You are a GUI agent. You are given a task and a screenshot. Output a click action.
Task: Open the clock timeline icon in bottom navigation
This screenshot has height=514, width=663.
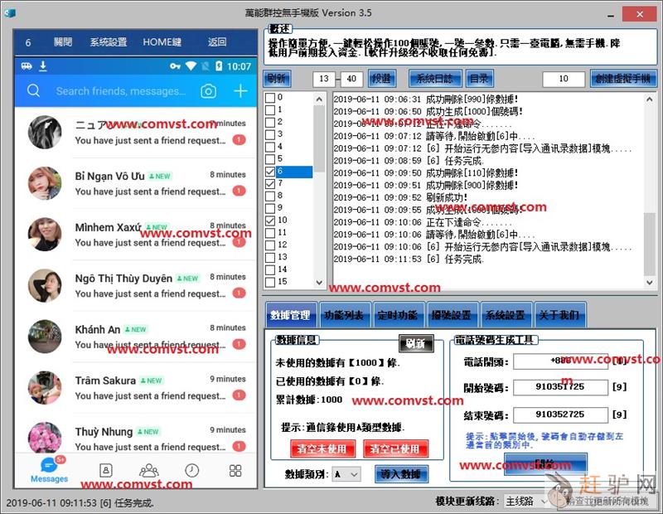192,470
